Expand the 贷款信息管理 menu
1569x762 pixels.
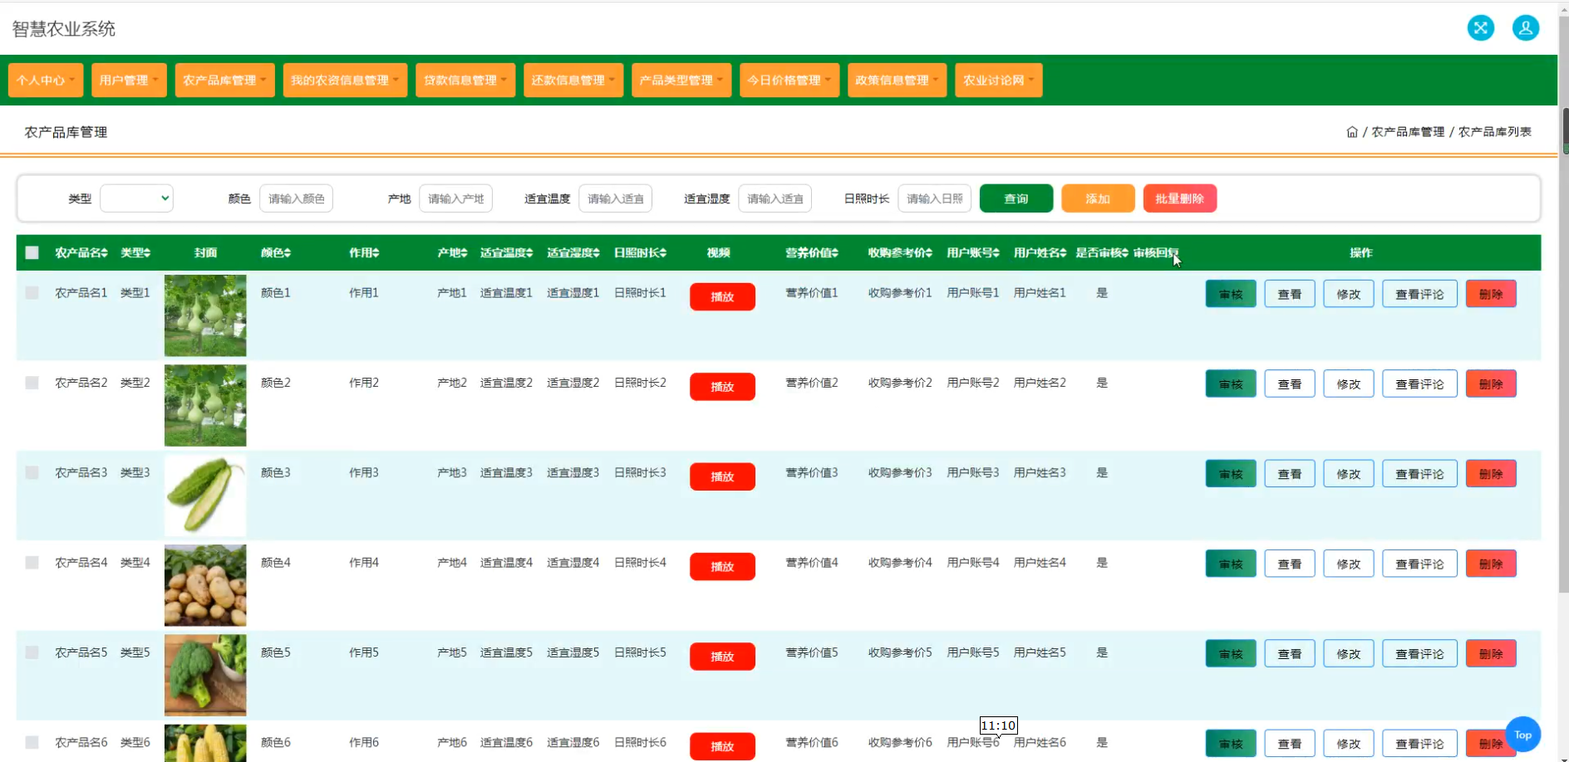(465, 81)
